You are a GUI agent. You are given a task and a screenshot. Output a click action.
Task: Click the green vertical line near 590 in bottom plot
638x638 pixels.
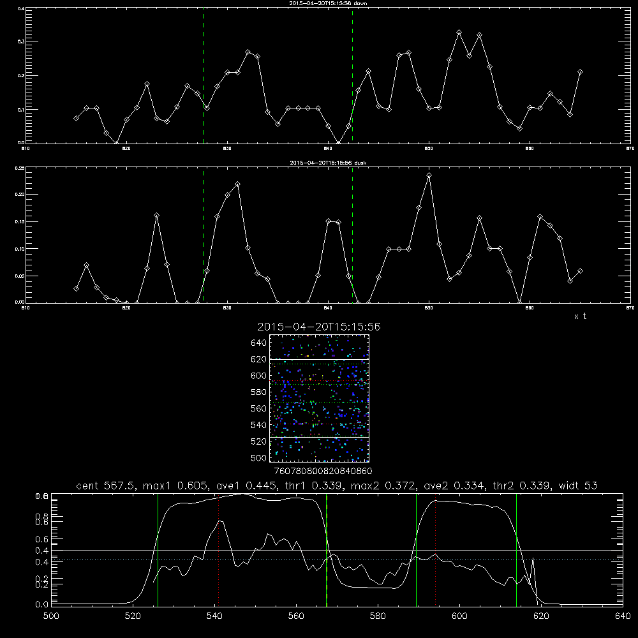416,549
